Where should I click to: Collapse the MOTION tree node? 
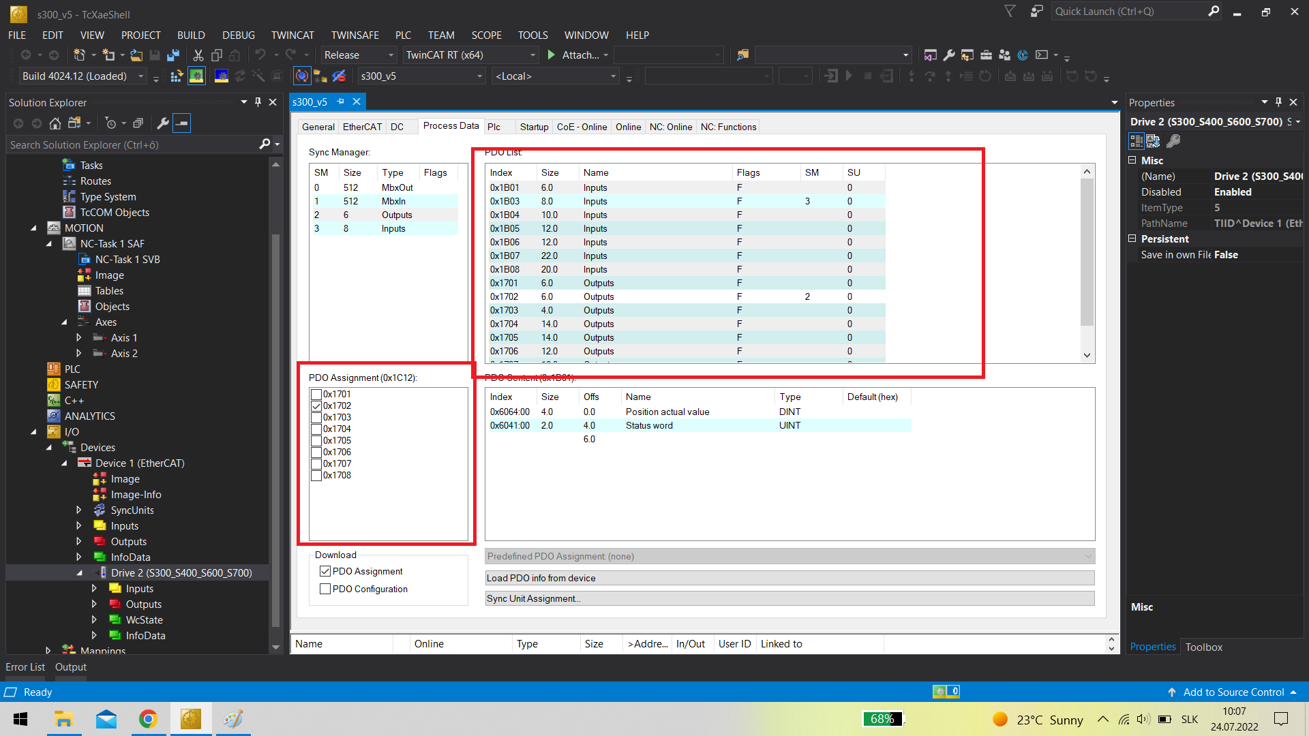click(x=33, y=228)
